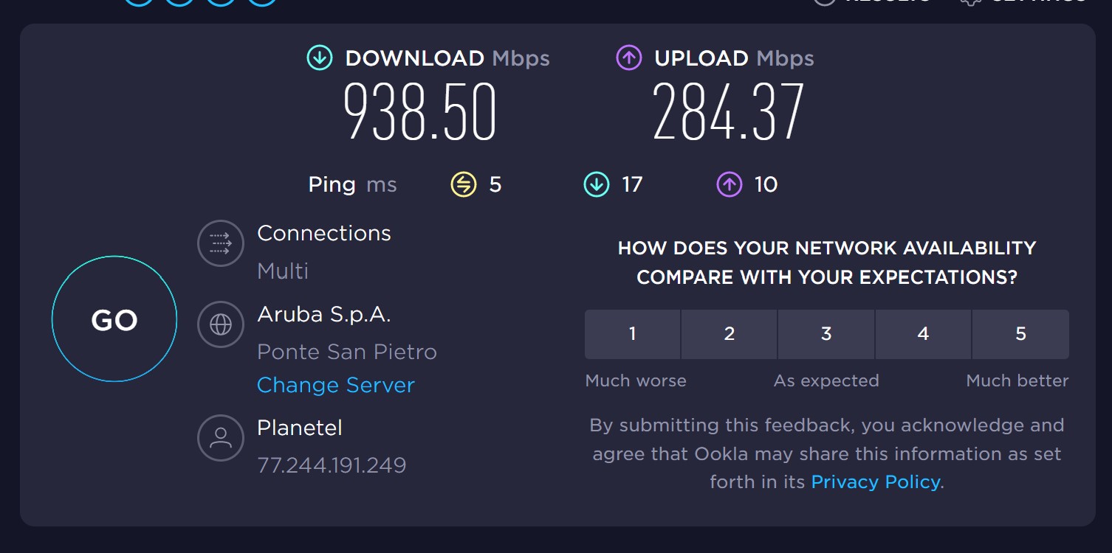Click the globe server icon

221,324
